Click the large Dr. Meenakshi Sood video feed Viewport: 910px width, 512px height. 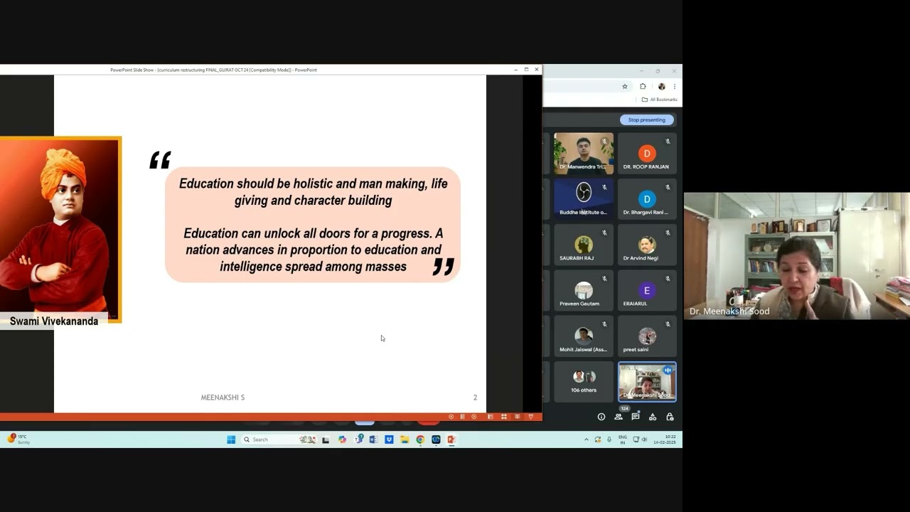point(797,255)
